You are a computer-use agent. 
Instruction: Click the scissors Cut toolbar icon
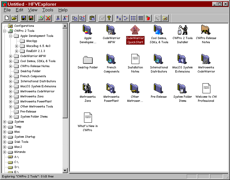tap(58, 18)
